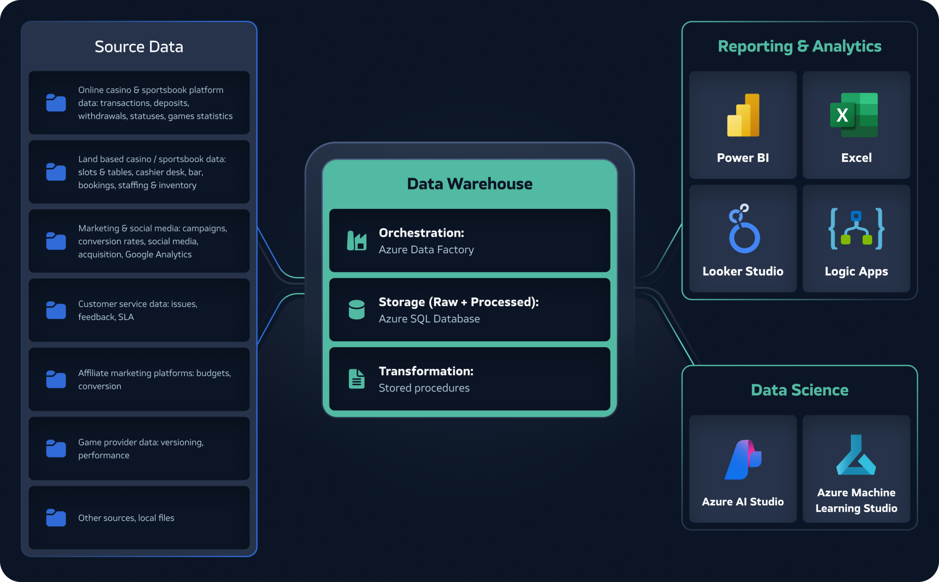Click the Looker Studio logo
This screenshot has width=939, height=582.
coord(744,228)
